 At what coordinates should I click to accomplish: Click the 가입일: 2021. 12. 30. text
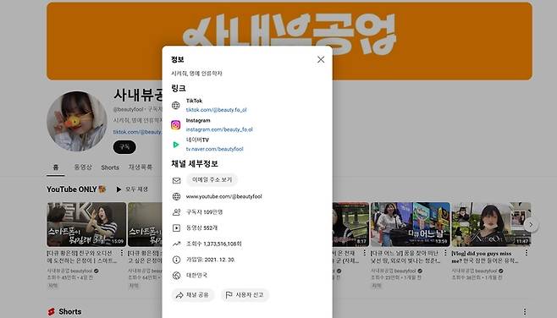211,260
